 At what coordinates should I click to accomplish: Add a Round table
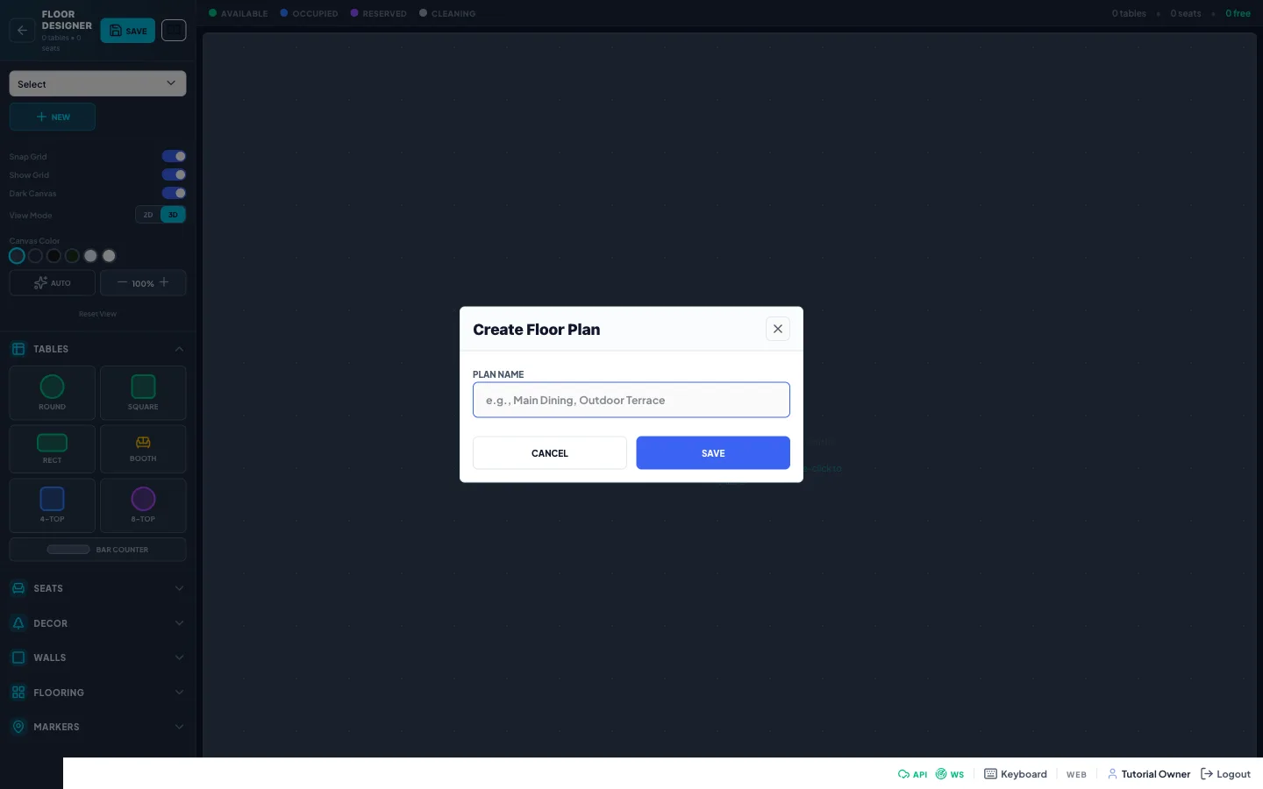point(53,393)
